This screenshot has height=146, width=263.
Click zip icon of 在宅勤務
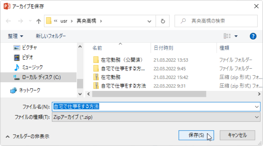[x=96, y=77]
